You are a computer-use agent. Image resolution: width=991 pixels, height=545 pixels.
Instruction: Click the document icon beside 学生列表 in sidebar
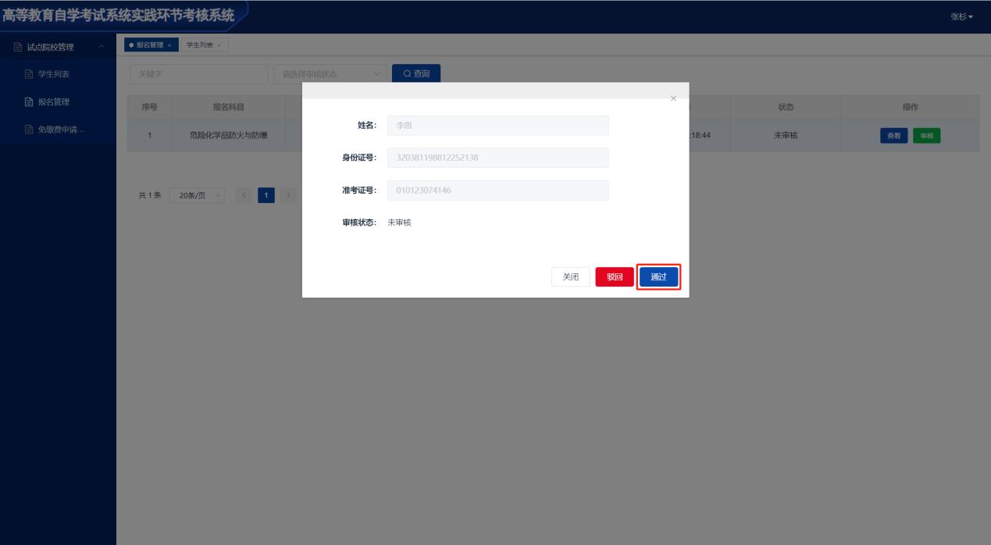click(29, 74)
